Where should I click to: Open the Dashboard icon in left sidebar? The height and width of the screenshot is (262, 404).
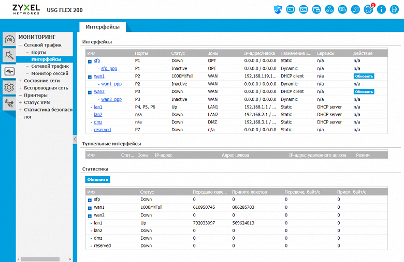(9, 39)
